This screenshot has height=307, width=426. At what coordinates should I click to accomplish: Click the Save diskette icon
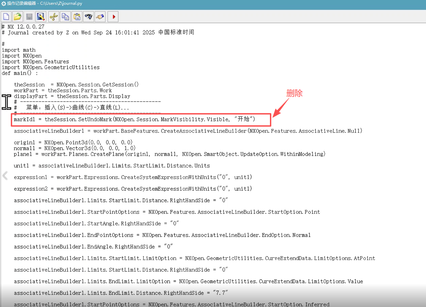pos(29,16)
